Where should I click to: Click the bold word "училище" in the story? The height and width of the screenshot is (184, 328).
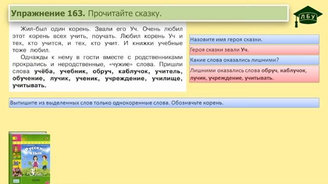pyautogui.click(x=167, y=78)
